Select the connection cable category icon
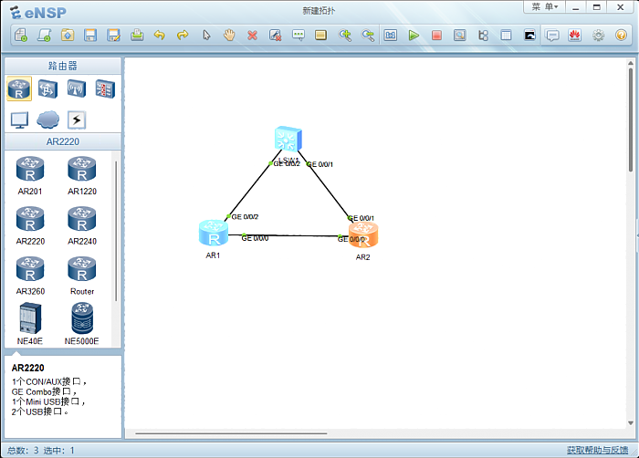Viewport: 639px width, 458px height. point(77,120)
